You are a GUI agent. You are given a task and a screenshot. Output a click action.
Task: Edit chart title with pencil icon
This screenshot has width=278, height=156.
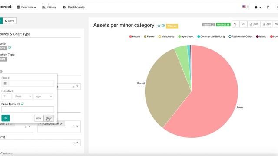[x=163, y=26]
